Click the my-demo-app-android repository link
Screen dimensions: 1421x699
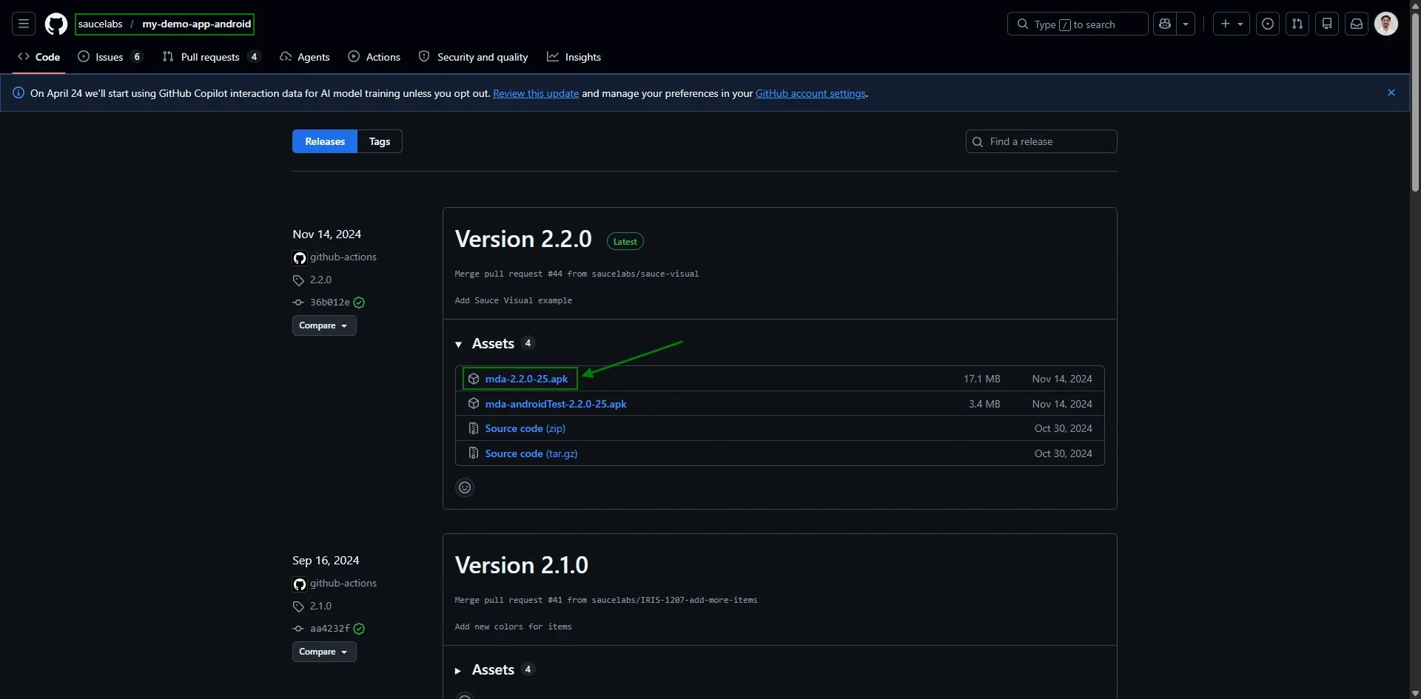(197, 24)
